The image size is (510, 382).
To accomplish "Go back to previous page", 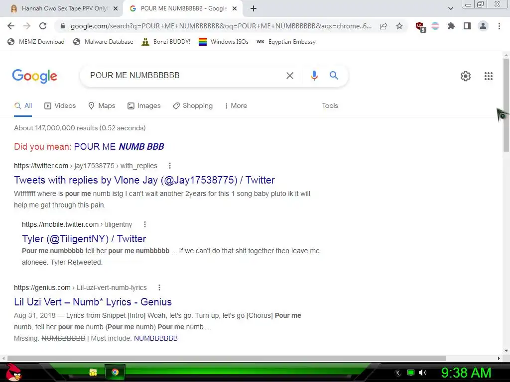I will point(11,26).
